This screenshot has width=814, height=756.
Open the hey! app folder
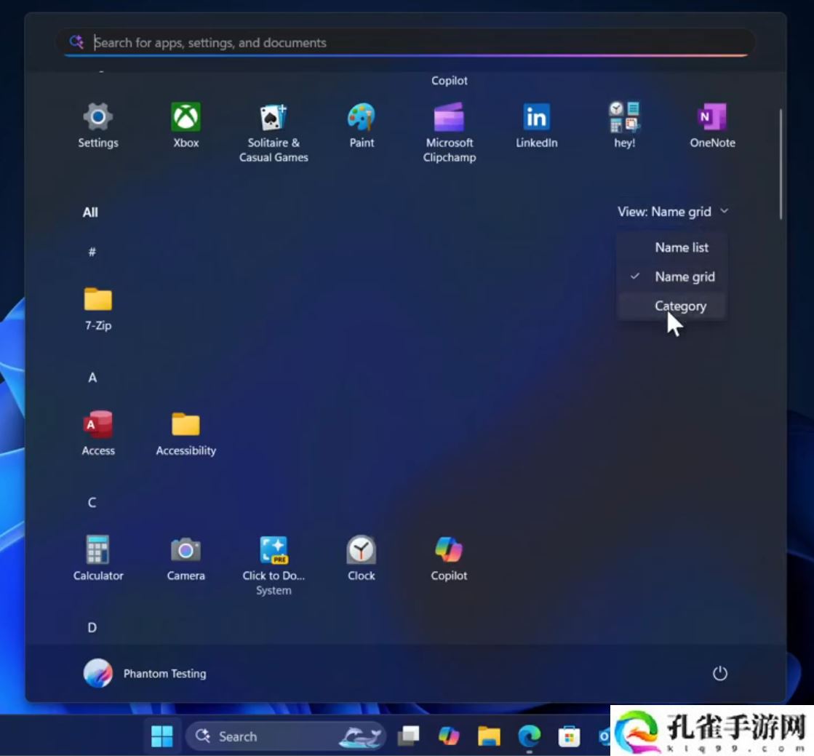(625, 126)
